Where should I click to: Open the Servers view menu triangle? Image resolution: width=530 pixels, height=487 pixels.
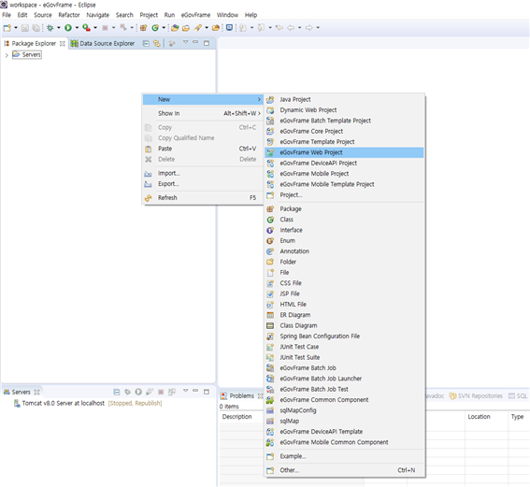pyautogui.click(x=186, y=391)
